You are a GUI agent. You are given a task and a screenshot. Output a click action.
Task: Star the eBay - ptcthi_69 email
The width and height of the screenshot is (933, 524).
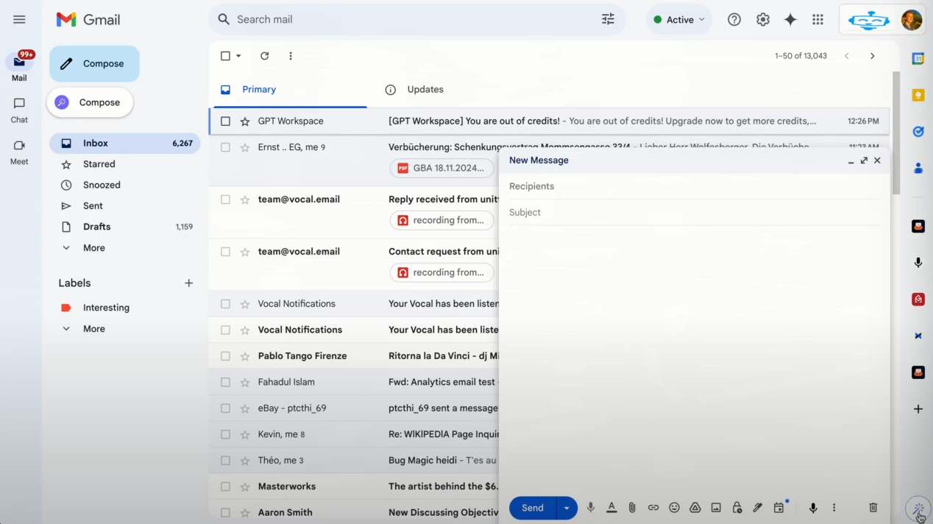(245, 408)
